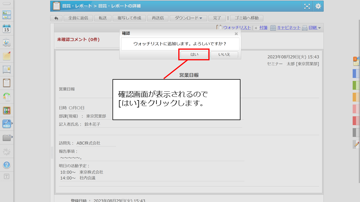Expand the ダウンロード dropdown
The width and height of the screenshot is (360, 202).
click(x=188, y=18)
